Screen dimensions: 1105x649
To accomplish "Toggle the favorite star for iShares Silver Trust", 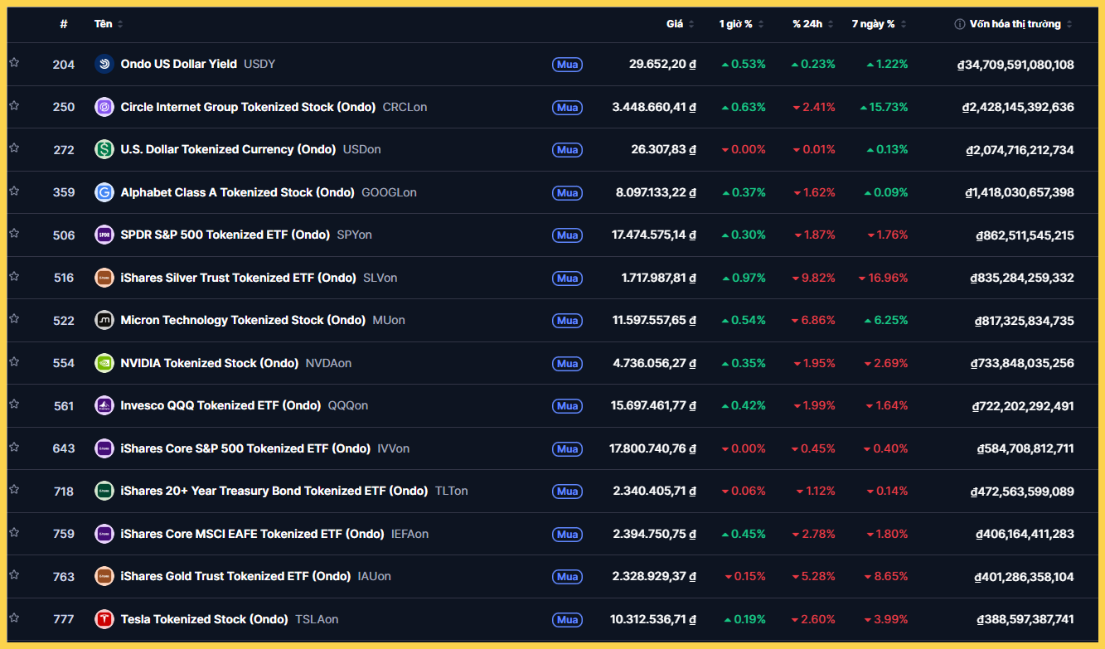I will [14, 277].
